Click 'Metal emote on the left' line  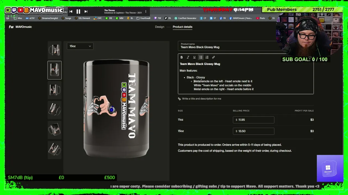click(223, 81)
